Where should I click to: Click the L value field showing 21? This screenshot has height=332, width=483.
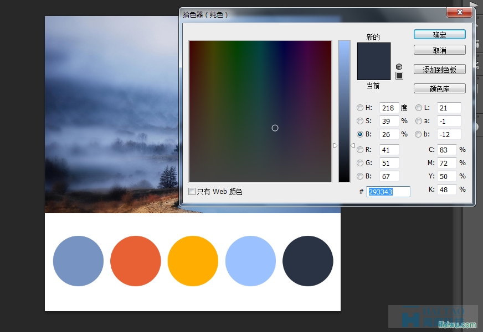click(449, 108)
